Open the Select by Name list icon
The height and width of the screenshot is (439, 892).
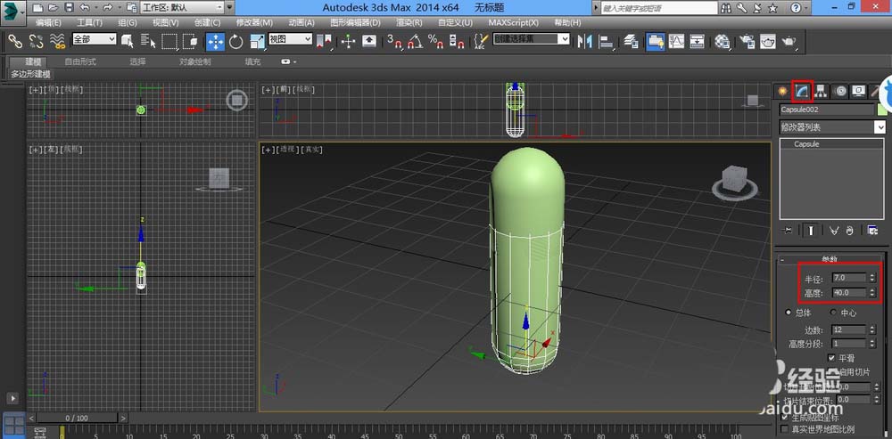pyautogui.click(x=148, y=41)
